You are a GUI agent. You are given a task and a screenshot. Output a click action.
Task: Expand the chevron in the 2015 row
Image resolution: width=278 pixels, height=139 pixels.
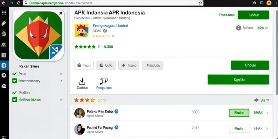click(x=267, y=128)
